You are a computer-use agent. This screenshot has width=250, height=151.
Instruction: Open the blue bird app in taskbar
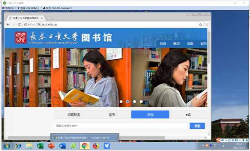click(x=107, y=146)
